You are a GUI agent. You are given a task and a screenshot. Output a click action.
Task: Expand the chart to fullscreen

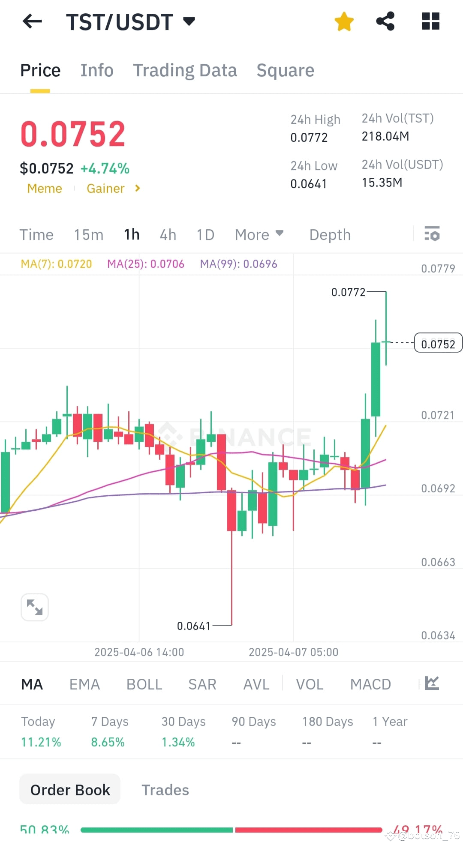pyautogui.click(x=34, y=607)
